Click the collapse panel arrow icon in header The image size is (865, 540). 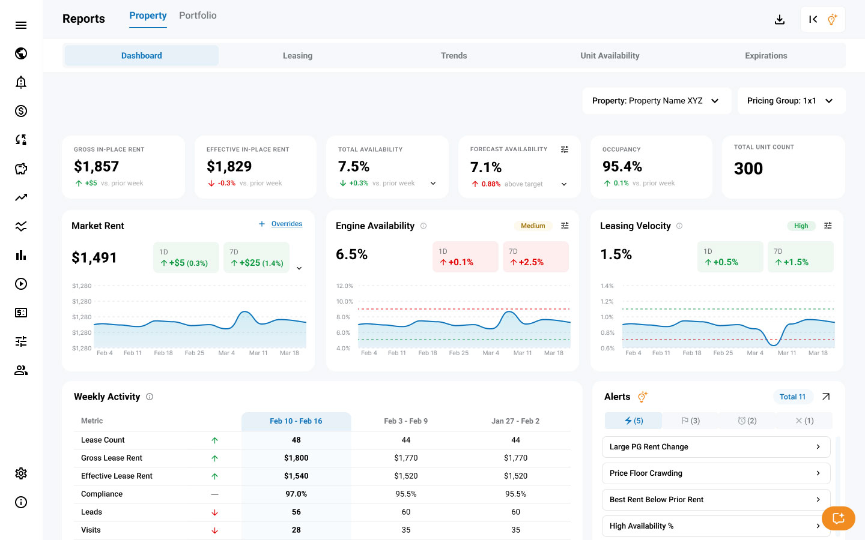(813, 19)
